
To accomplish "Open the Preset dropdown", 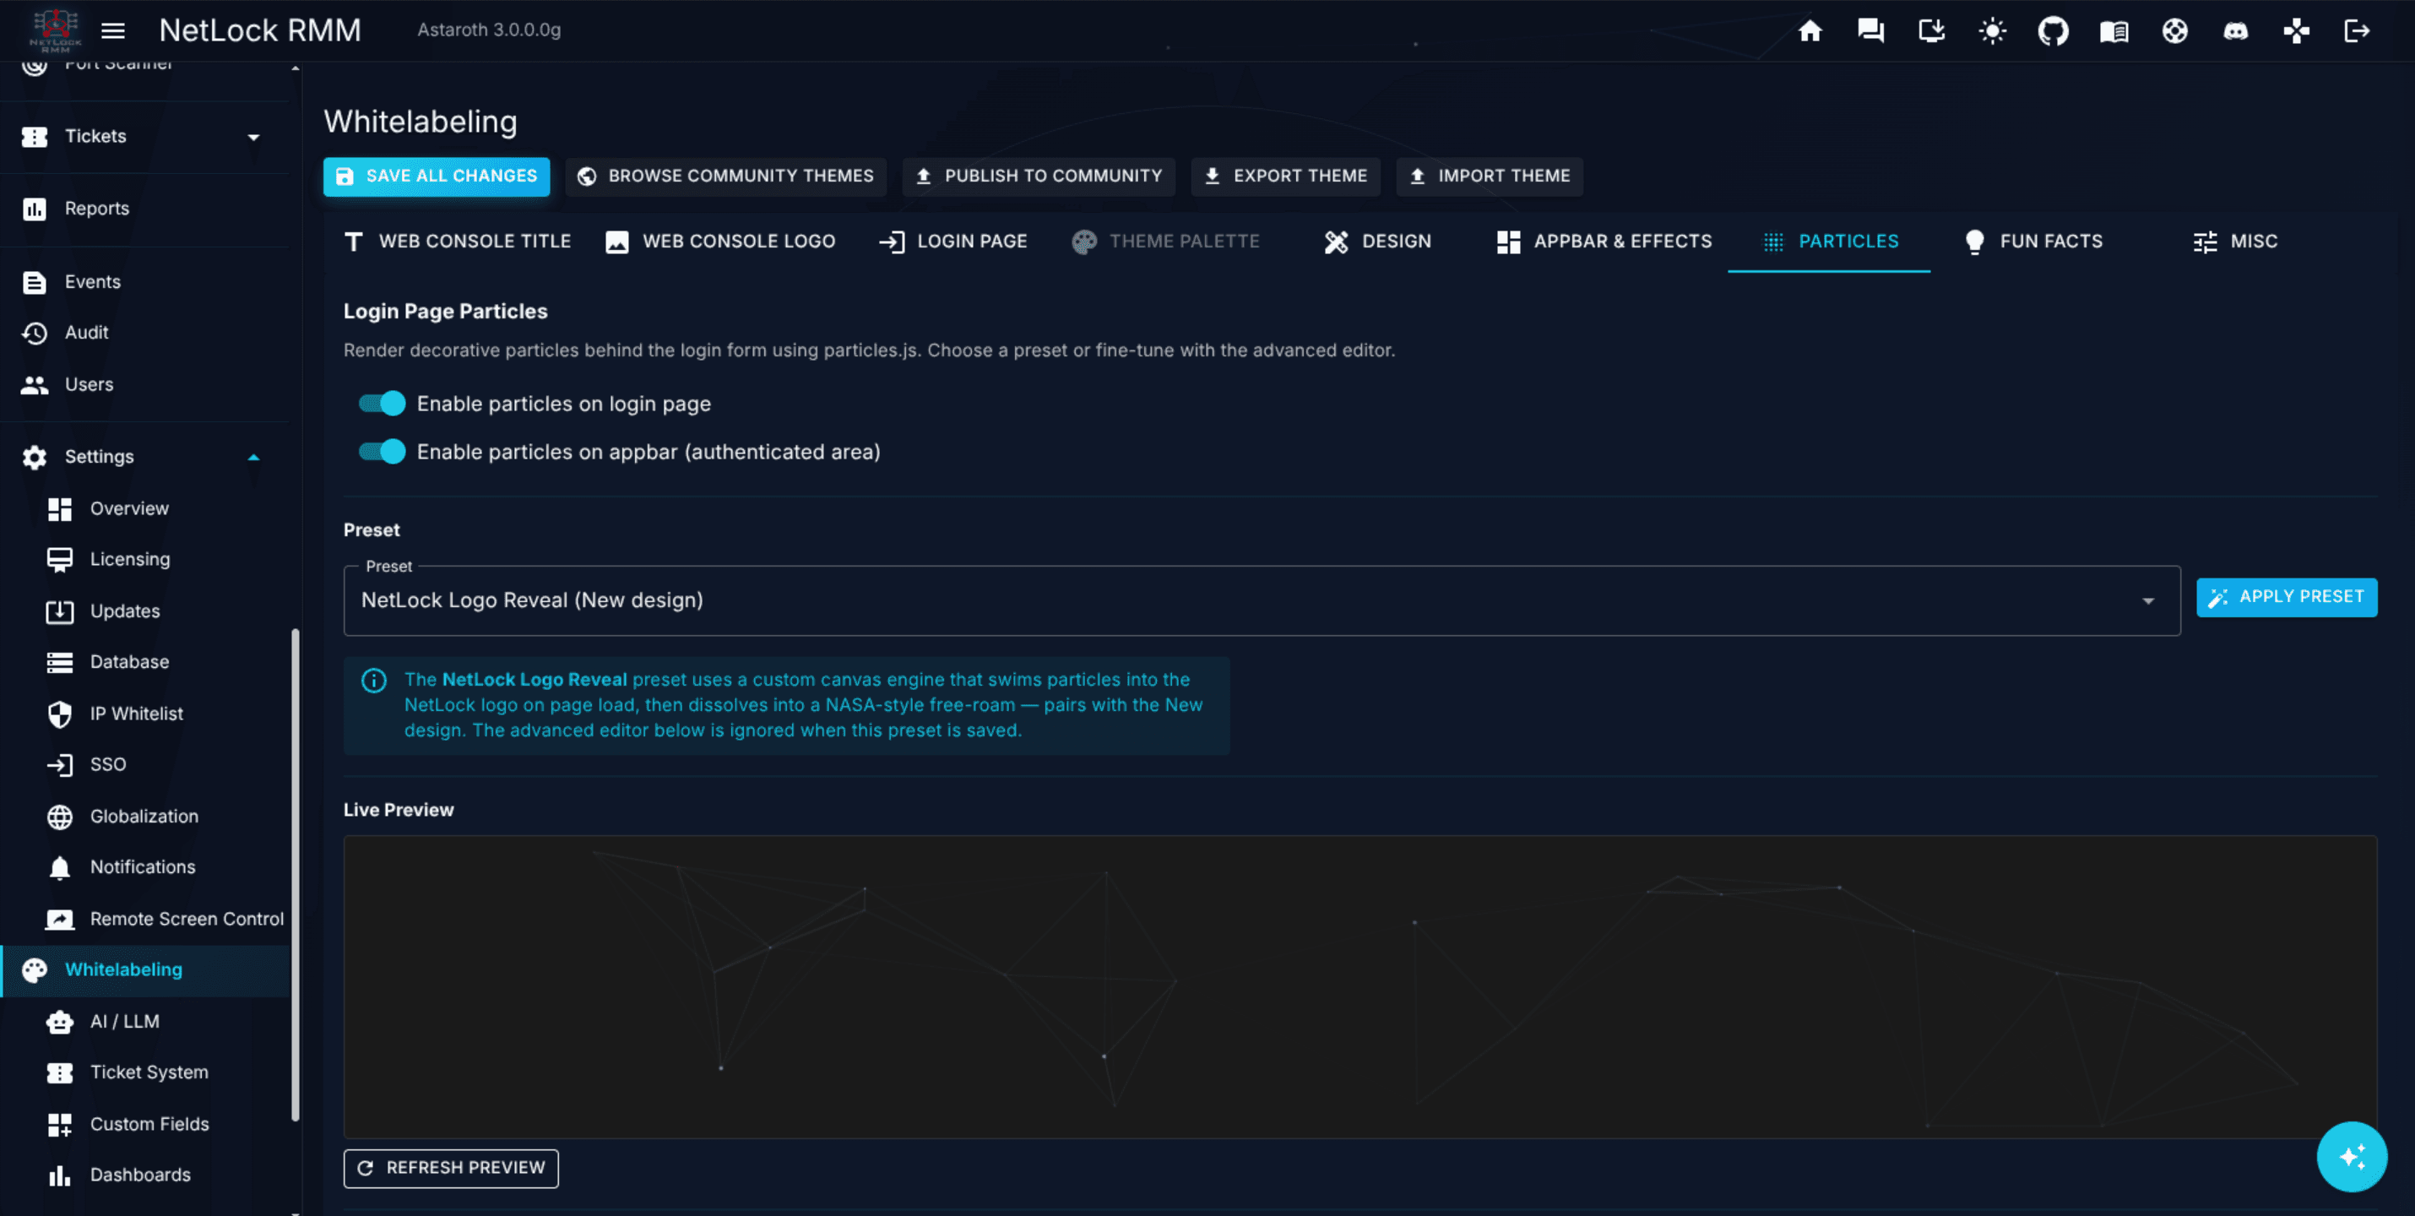I will [x=1261, y=601].
